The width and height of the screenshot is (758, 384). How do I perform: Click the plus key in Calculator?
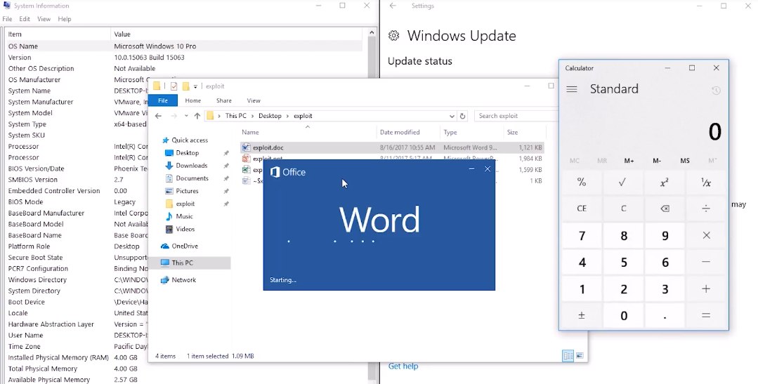tap(706, 289)
